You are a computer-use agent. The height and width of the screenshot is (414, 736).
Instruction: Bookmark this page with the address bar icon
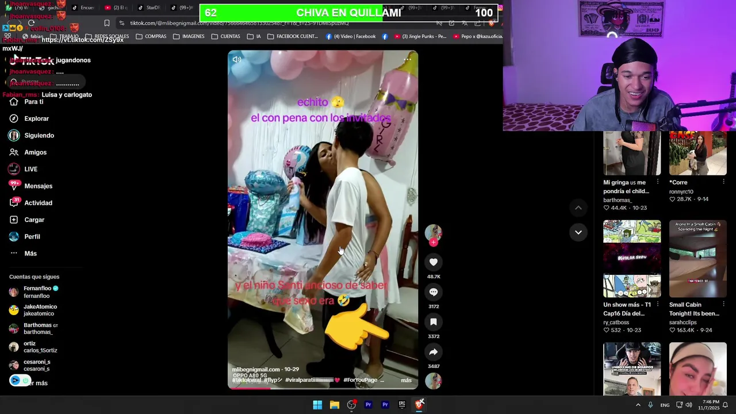[107, 23]
